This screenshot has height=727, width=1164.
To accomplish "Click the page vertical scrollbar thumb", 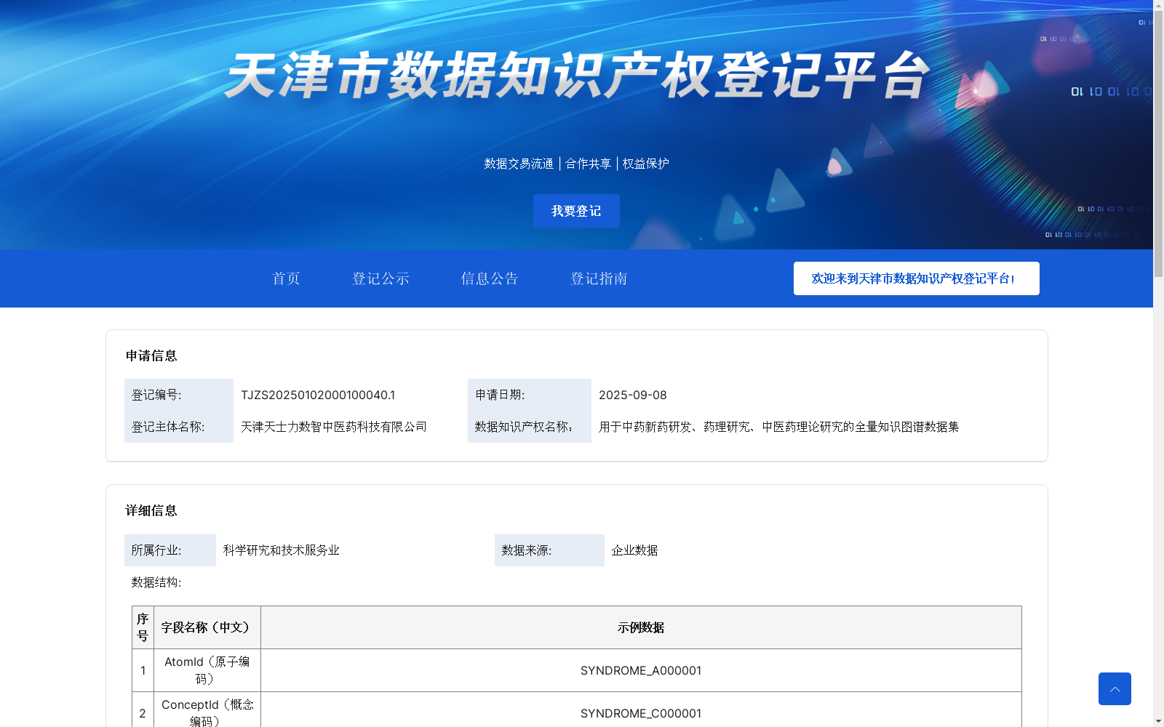I will click(1158, 144).
